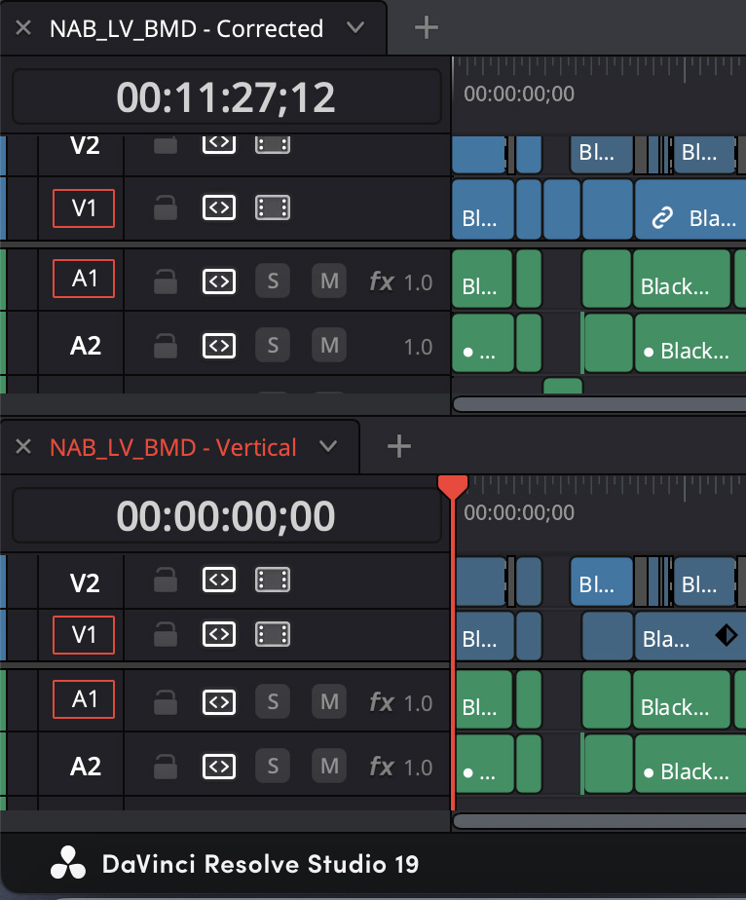Toggle auto track selector on V2 in Vertical timeline

(218, 580)
